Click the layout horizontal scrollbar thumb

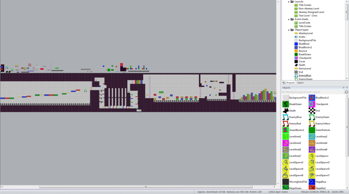(146, 186)
